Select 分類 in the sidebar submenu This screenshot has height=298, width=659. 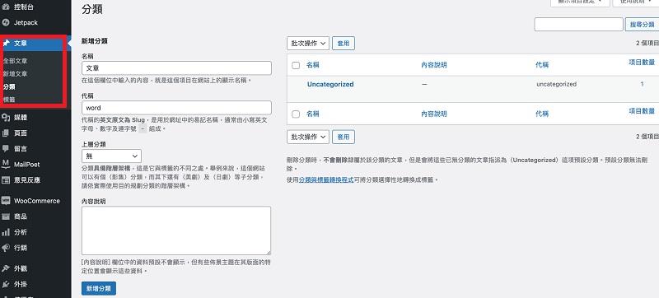pyautogui.click(x=9, y=87)
